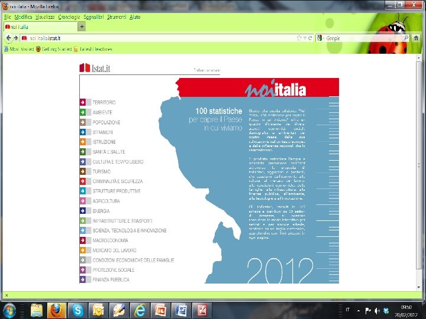This screenshot has height=319, width=426.
Task: Click the arrow icon beside POPOLAZIONE
Action: coord(83,122)
